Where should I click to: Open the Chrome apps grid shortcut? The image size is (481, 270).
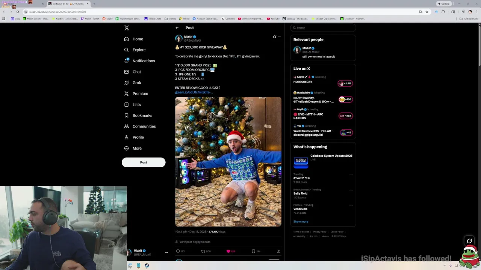pos(4,19)
